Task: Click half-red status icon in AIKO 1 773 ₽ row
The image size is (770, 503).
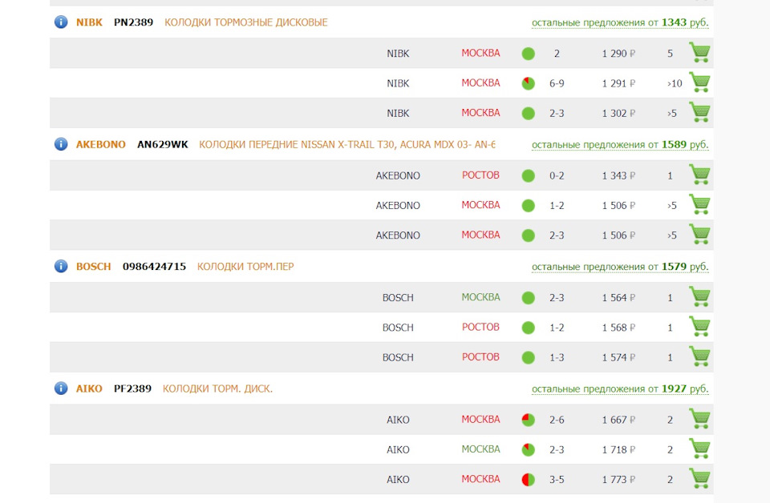Action: tap(529, 480)
